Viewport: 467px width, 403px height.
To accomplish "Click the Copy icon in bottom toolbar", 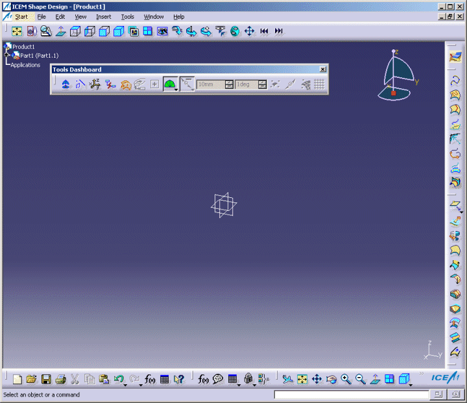I will [90, 380].
